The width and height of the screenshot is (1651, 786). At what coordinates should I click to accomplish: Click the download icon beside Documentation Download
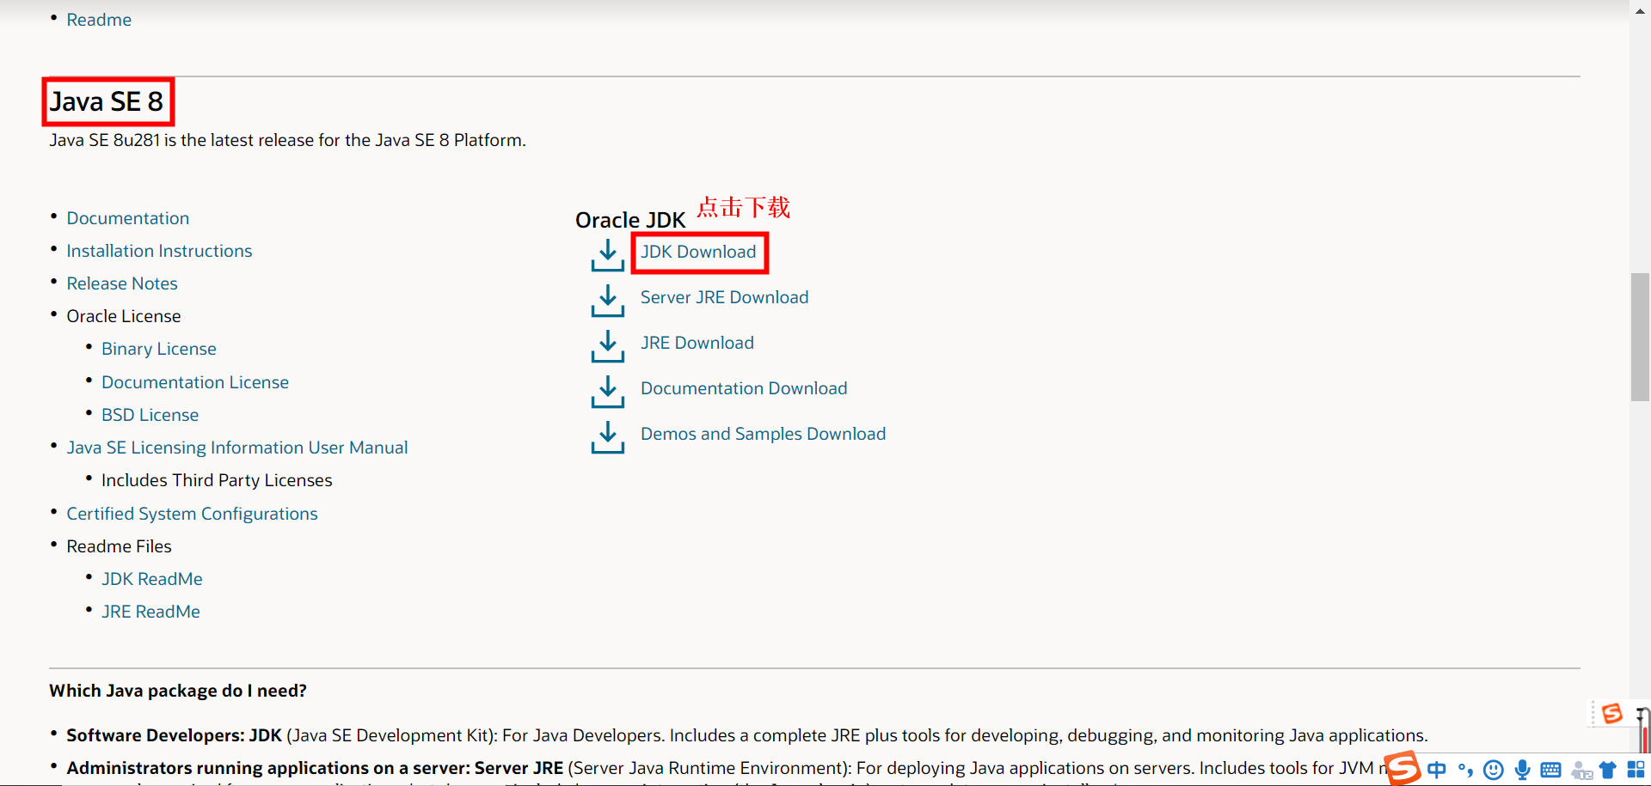click(x=607, y=391)
